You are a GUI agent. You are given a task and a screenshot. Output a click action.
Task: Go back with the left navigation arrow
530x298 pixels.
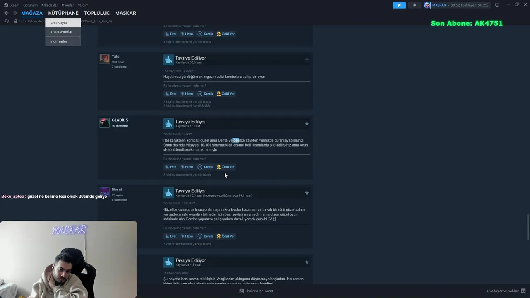pos(6,13)
